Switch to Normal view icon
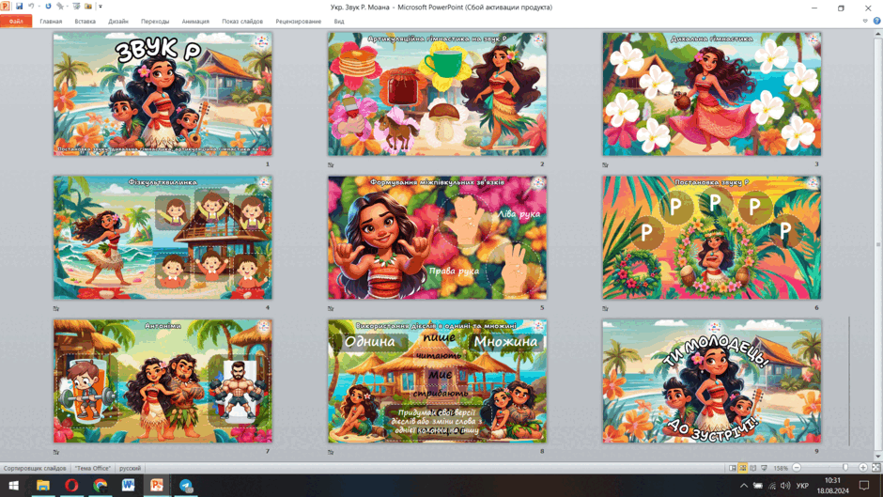 coord(733,468)
